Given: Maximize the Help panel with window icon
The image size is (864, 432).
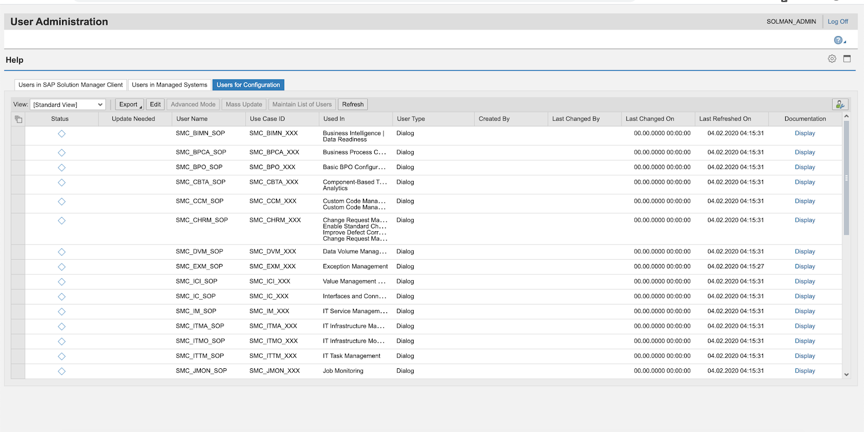Looking at the screenshot, I should (x=847, y=59).
